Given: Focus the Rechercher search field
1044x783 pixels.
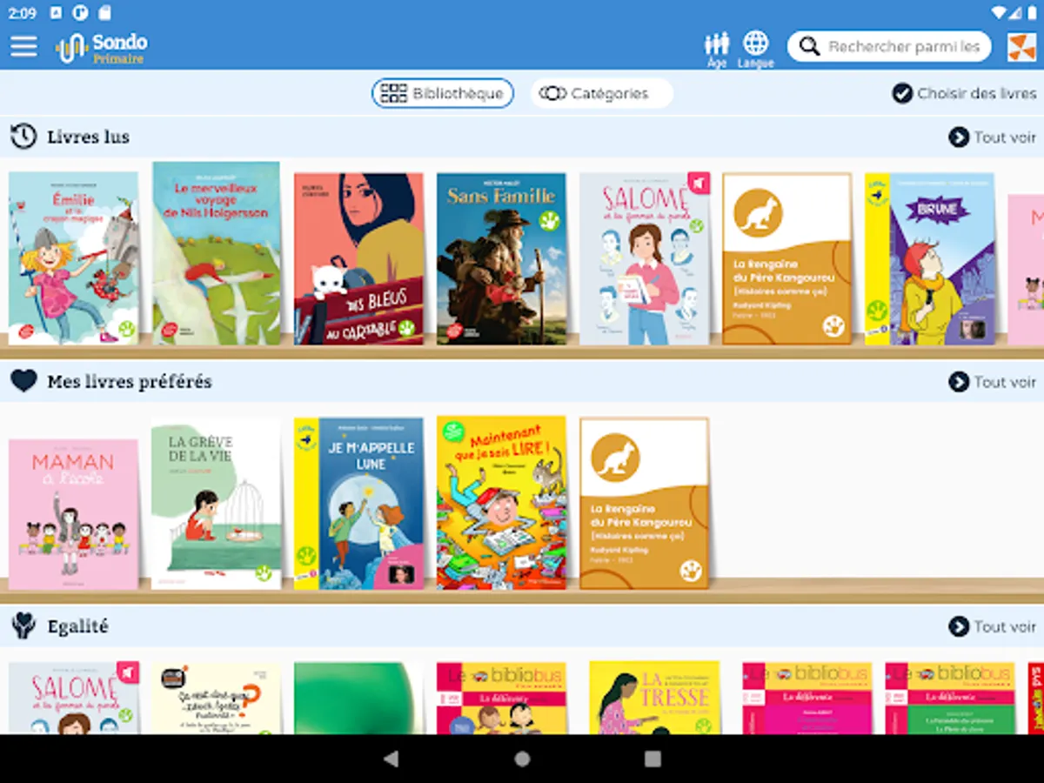Looking at the screenshot, I should [889, 46].
